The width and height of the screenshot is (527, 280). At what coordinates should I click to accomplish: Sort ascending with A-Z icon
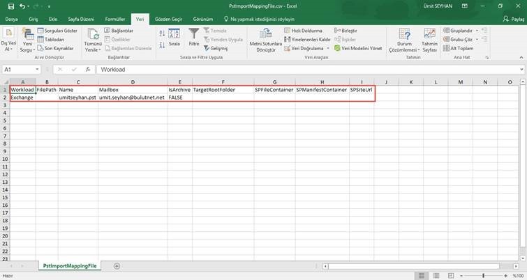point(162,33)
